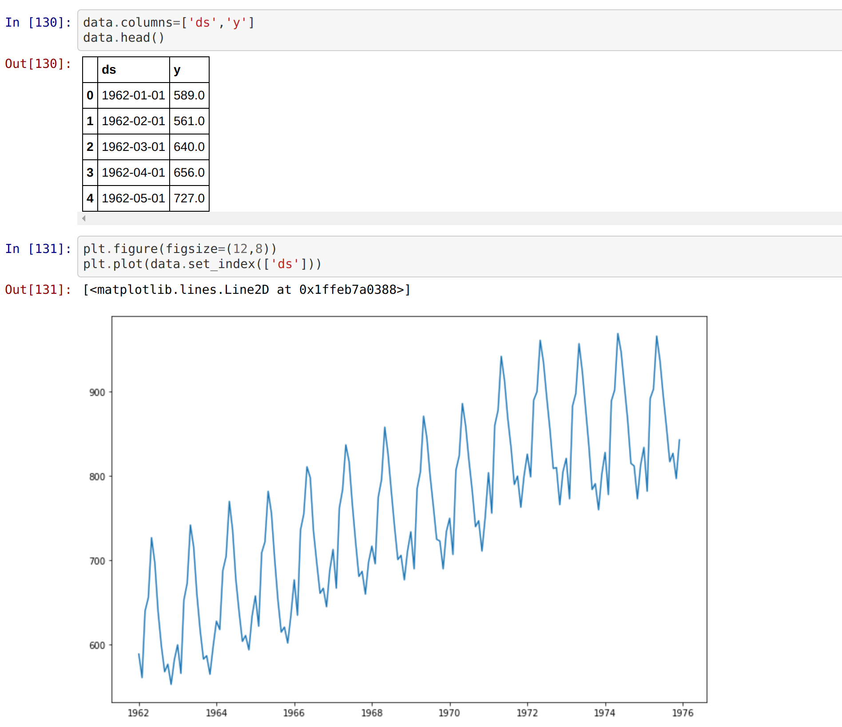The height and width of the screenshot is (727, 842).
Task: Select row index 4 in the DataFrame output
Action: tap(90, 198)
